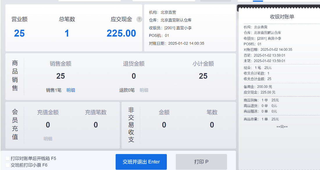The image size is (320, 170).
Task: Select the 营业额 value 25
Action: [x=19, y=33]
